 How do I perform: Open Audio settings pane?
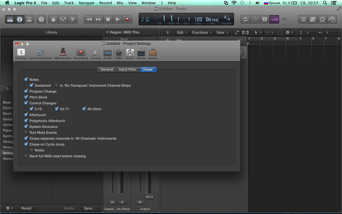click(x=108, y=54)
